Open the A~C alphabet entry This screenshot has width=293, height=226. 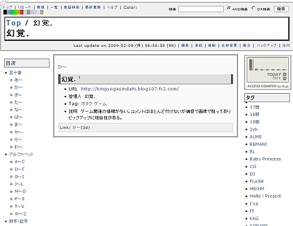(20, 162)
